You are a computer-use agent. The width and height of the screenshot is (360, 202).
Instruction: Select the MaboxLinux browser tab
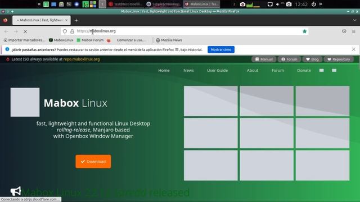coord(41,20)
